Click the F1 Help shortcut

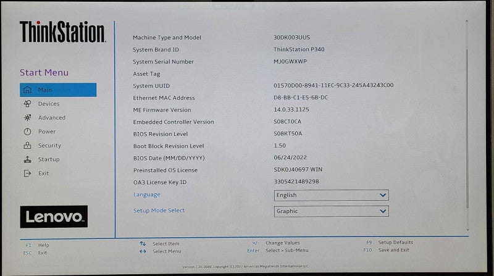tap(37, 245)
